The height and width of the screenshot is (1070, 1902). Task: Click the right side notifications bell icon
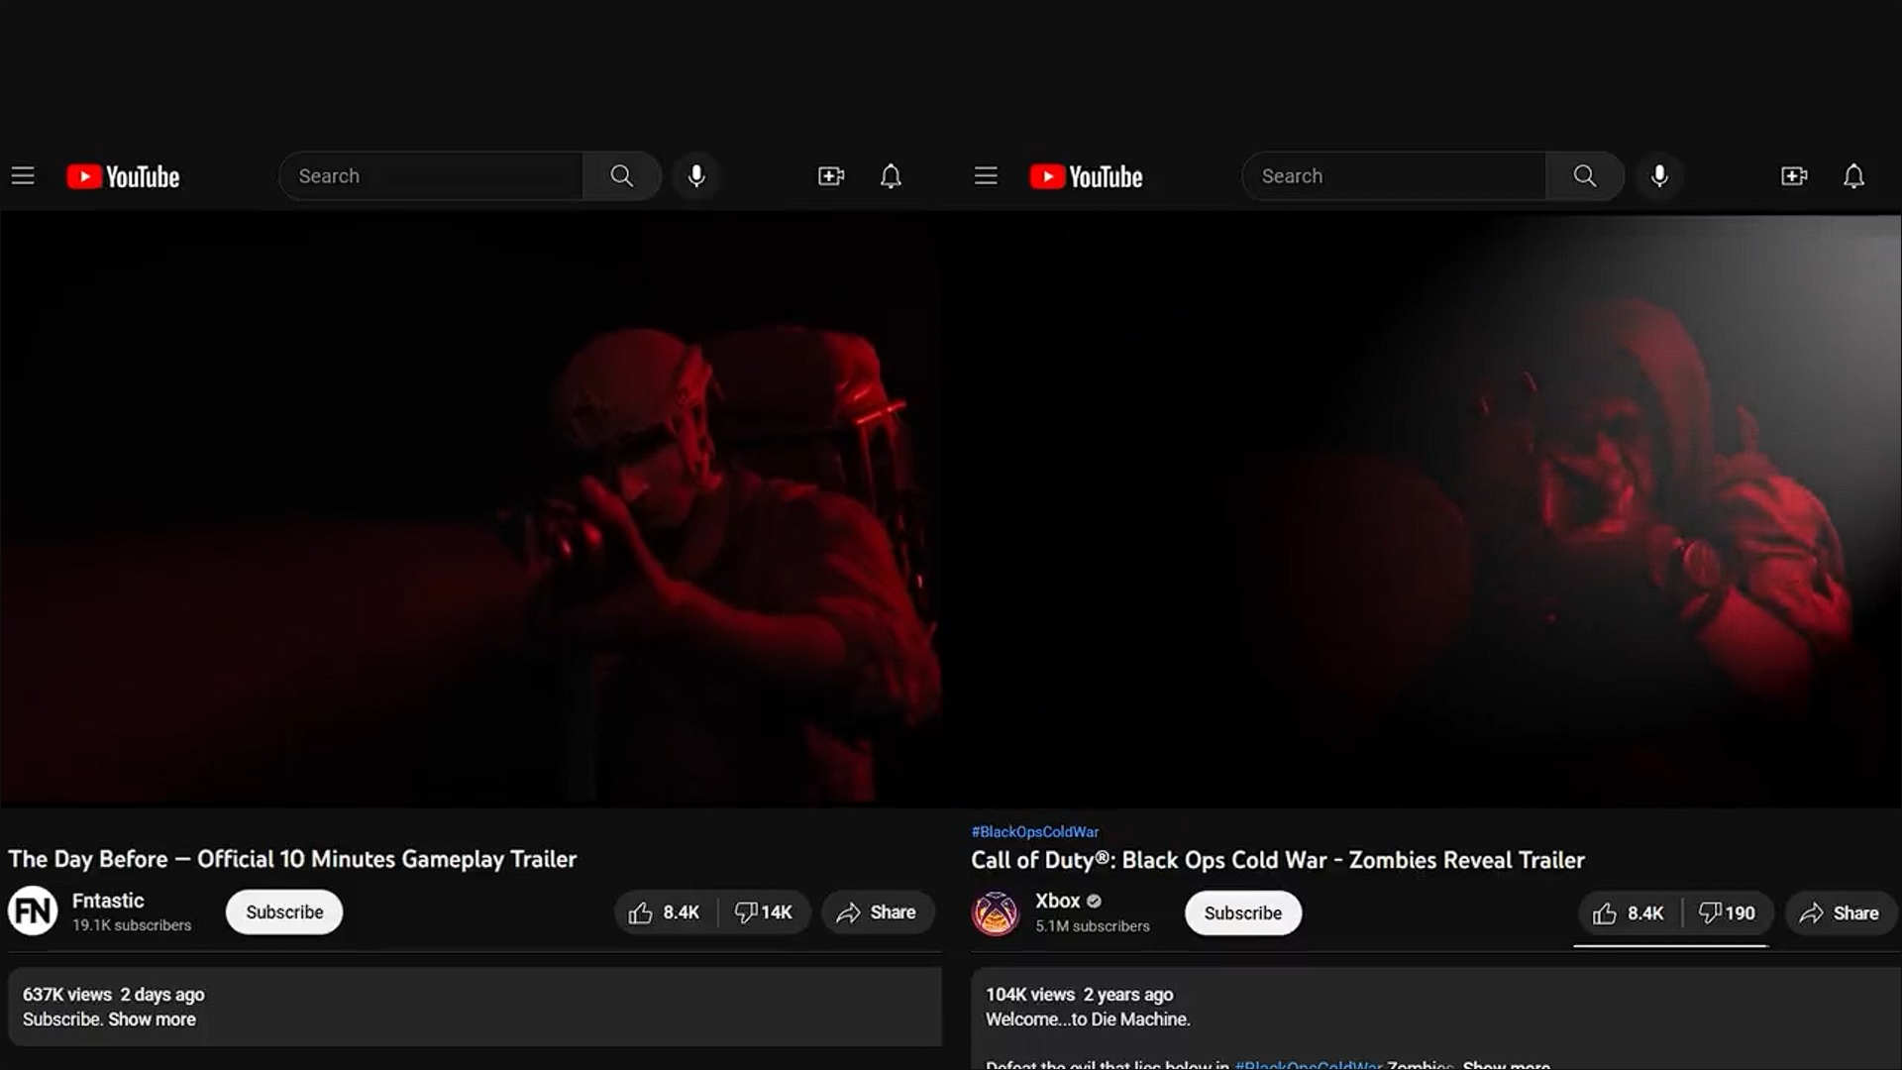pos(1853,175)
